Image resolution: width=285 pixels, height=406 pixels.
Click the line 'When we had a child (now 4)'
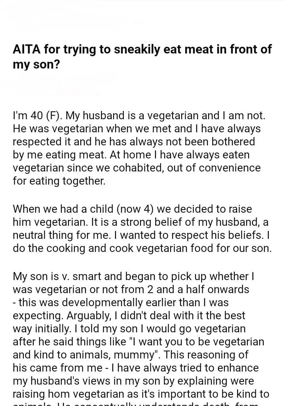[x=132, y=209]
